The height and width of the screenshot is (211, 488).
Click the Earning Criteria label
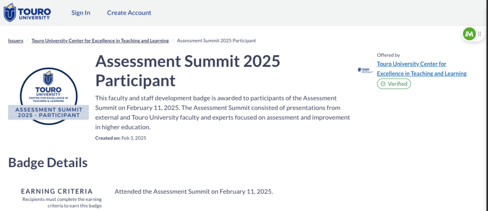57,191
